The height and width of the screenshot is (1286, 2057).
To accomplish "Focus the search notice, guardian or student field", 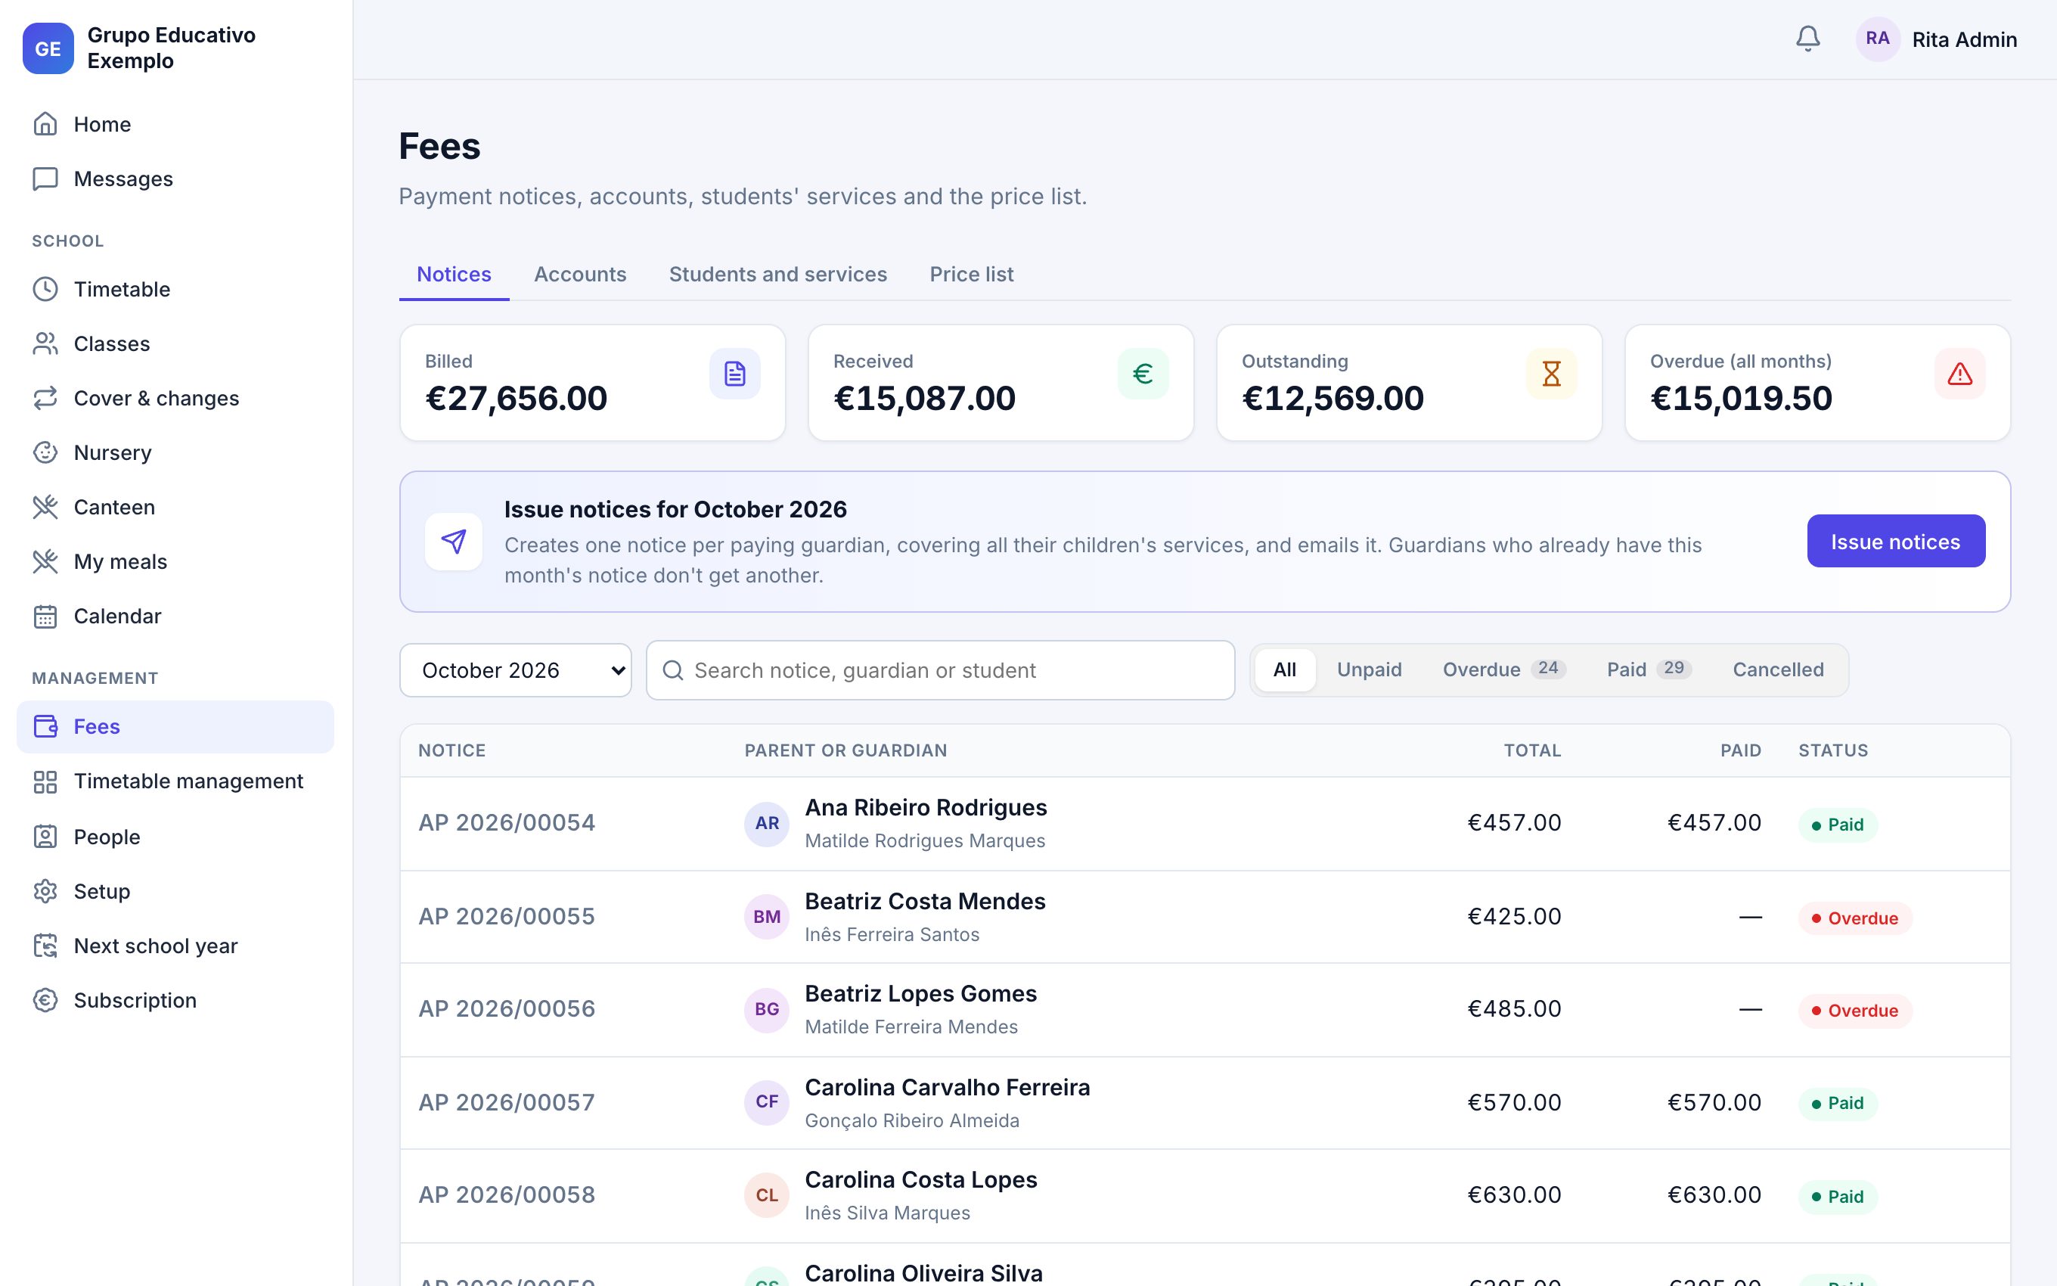I will pos(940,670).
